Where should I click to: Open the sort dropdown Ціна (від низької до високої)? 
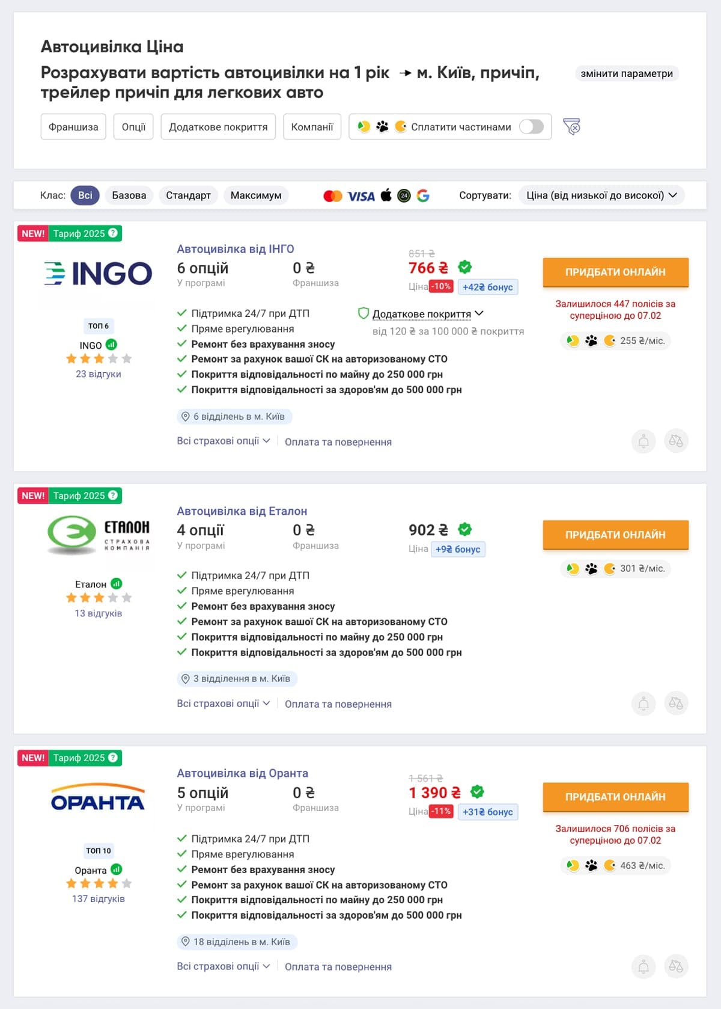[601, 195]
